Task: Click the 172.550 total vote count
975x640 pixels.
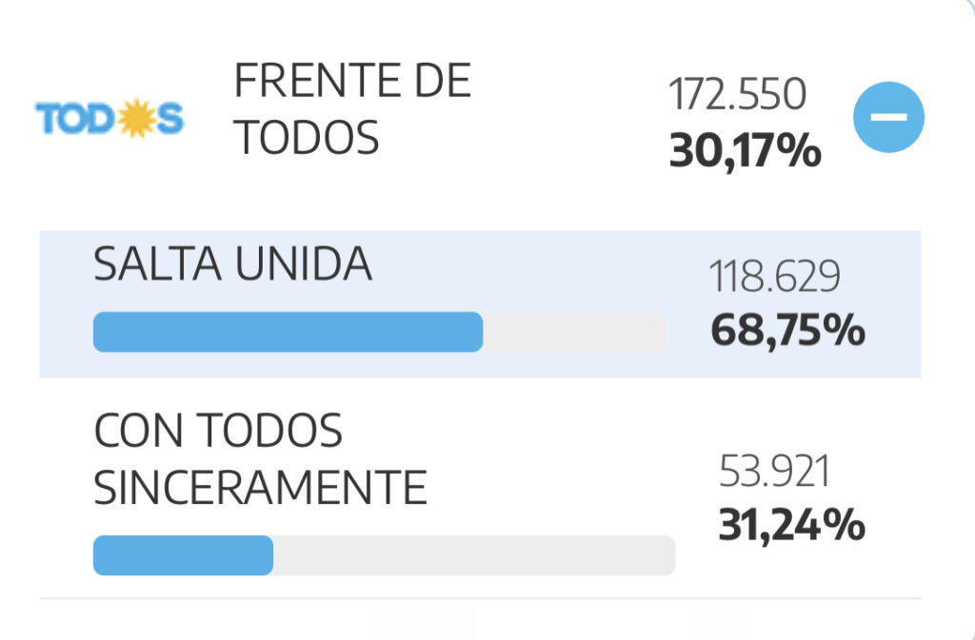Action: pos(737,94)
